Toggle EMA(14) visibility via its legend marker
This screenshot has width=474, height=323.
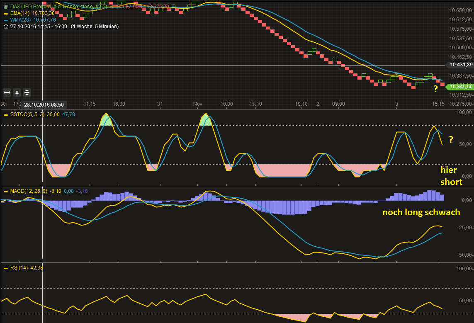(x=5, y=13)
